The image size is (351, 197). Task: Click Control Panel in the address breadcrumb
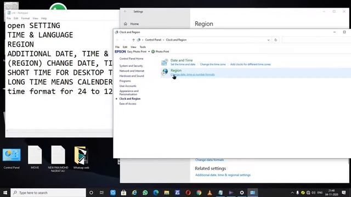point(153,40)
